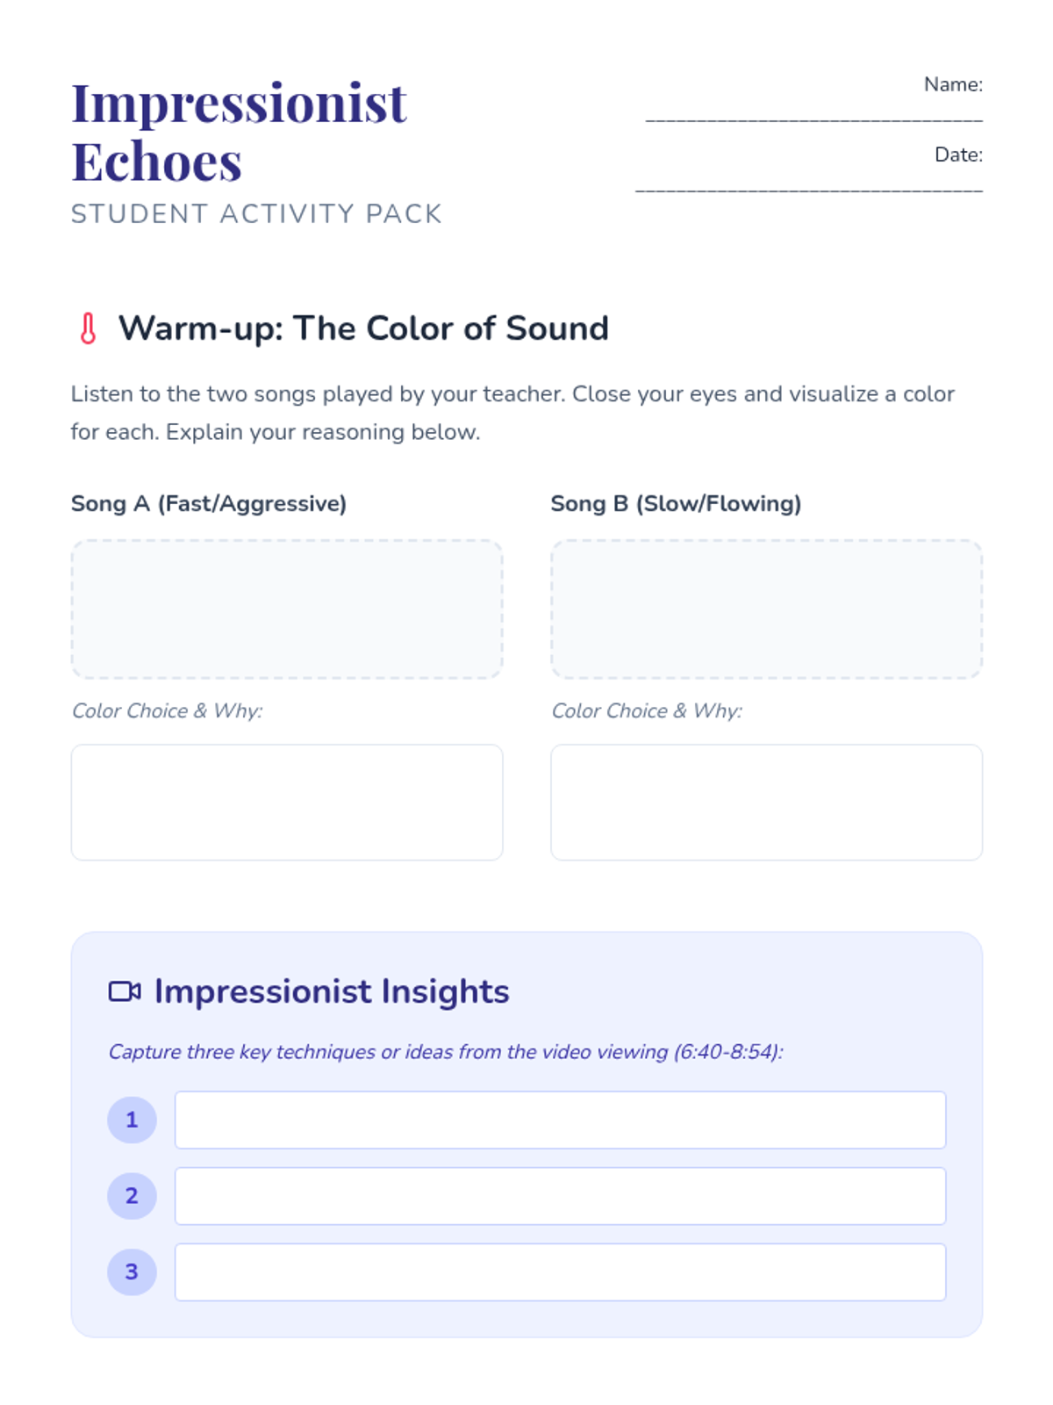Focus the second insight input field
Image resolution: width=1053 pixels, height=1405 pixels.
coord(560,1196)
